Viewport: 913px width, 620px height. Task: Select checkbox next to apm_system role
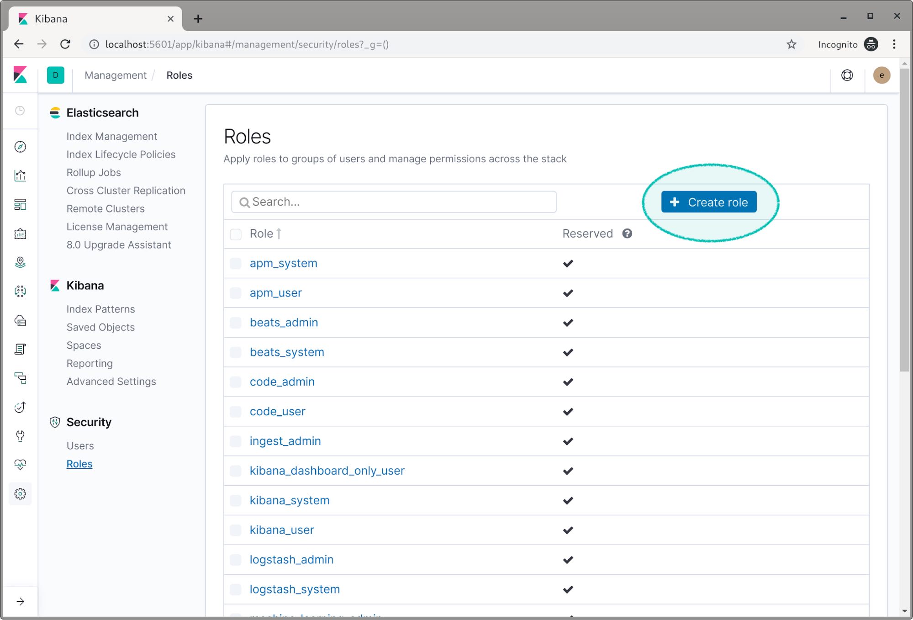pos(237,263)
